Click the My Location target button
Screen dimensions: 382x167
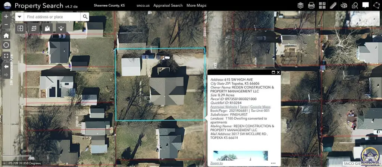(x=6, y=45)
